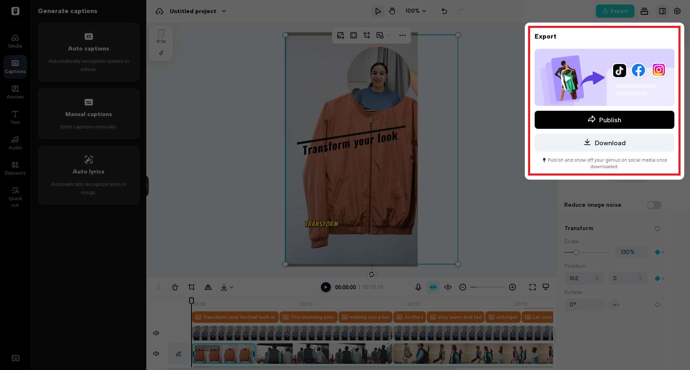Screen dimensions: 690x370
Task: Toggle a keyframe on the Scale property
Action: pos(658,252)
